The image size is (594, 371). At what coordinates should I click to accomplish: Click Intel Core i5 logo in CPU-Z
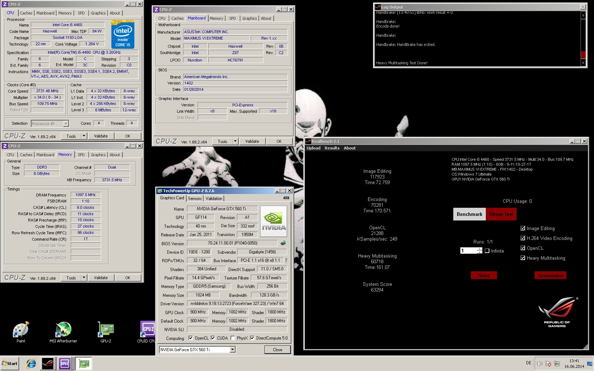[x=123, y=35]
